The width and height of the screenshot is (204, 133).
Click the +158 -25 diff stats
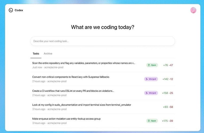tap(168, 93)
